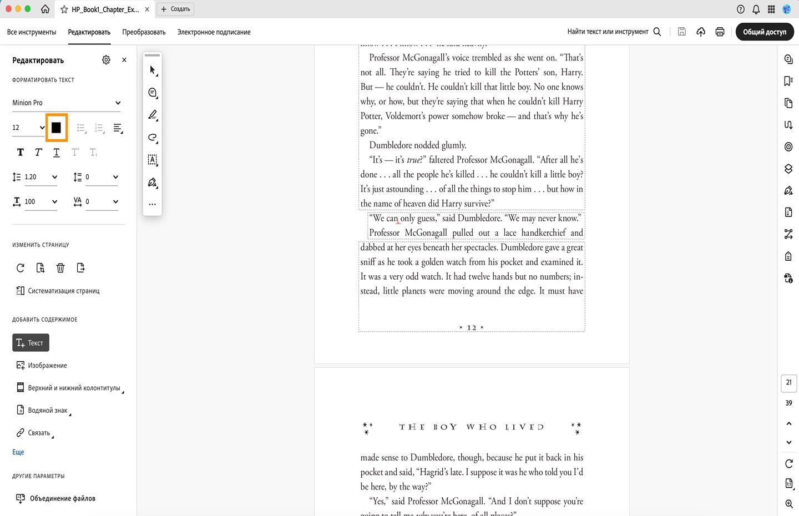Print the document
This screenshot has height=516, width=799.
pos(720,32)
